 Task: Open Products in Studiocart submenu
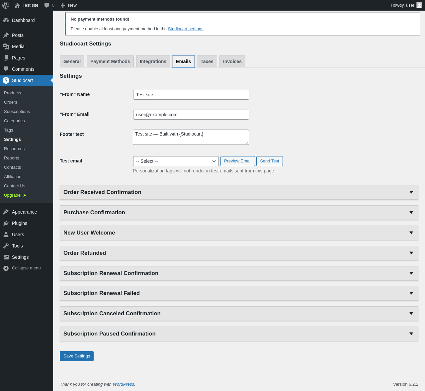click(13, 93)
